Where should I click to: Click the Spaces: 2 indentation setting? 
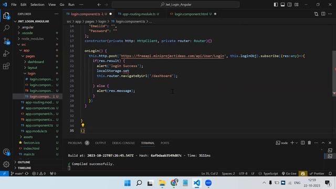coord(228,174)
